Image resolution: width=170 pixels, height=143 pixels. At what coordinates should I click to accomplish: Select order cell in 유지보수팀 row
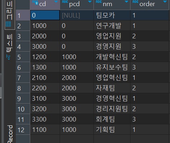tap(150, 67)
